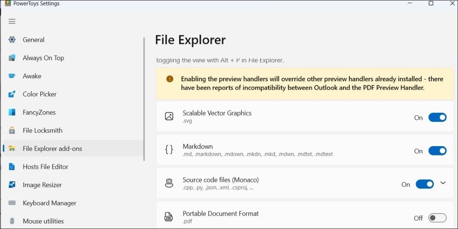The width and height of the screenshot is (458, 229).
Task: Open the Hosts File Editor page
Action: coord(45,167)
